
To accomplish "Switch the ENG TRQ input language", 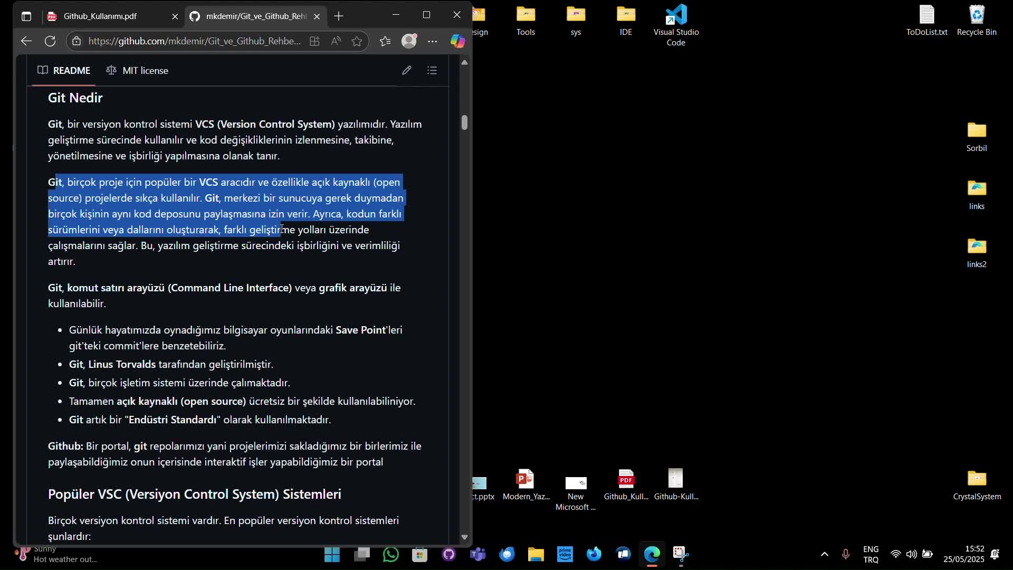I will 871,554.
